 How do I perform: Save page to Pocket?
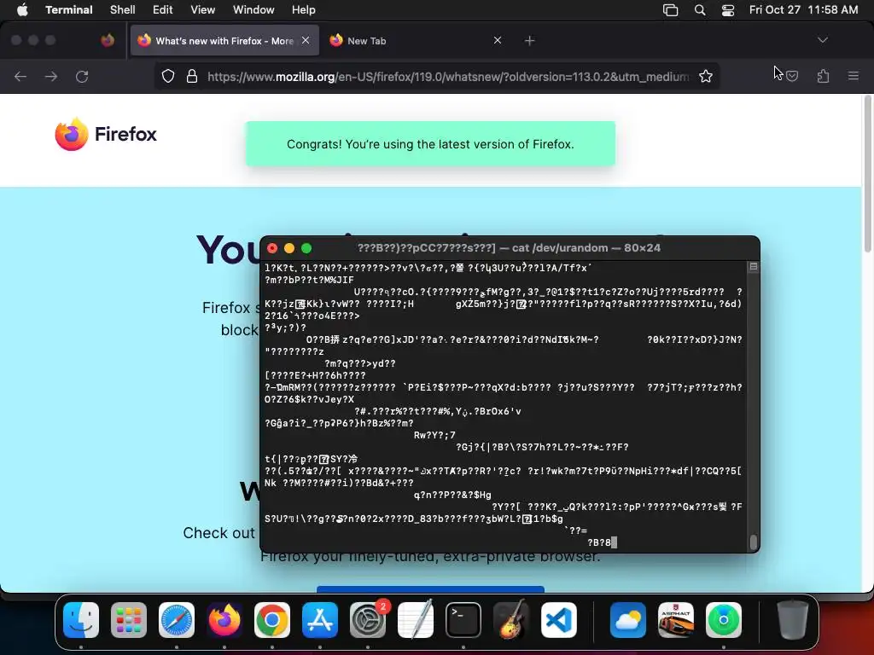[x=792, y=76]
